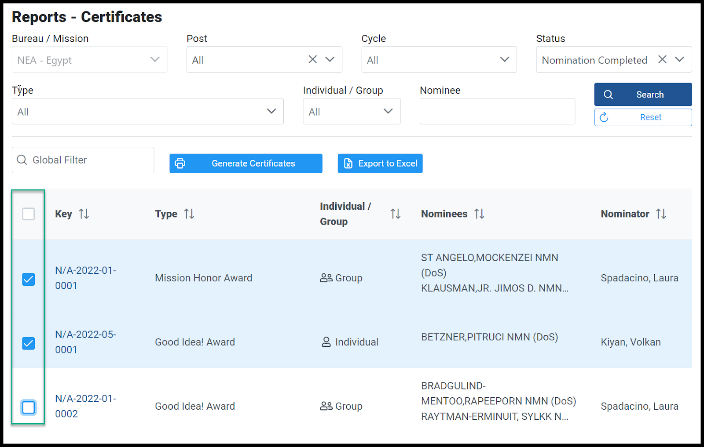Click magnifier icon on Search button
Viewport: 704px width, 447px height.
[609, 94]
